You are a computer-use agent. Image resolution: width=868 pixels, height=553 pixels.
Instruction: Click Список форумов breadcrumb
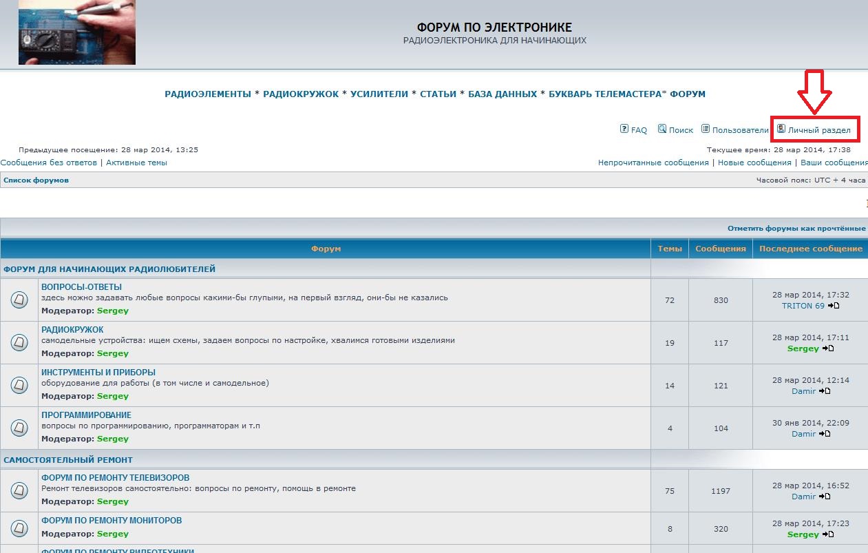(36, 180)
